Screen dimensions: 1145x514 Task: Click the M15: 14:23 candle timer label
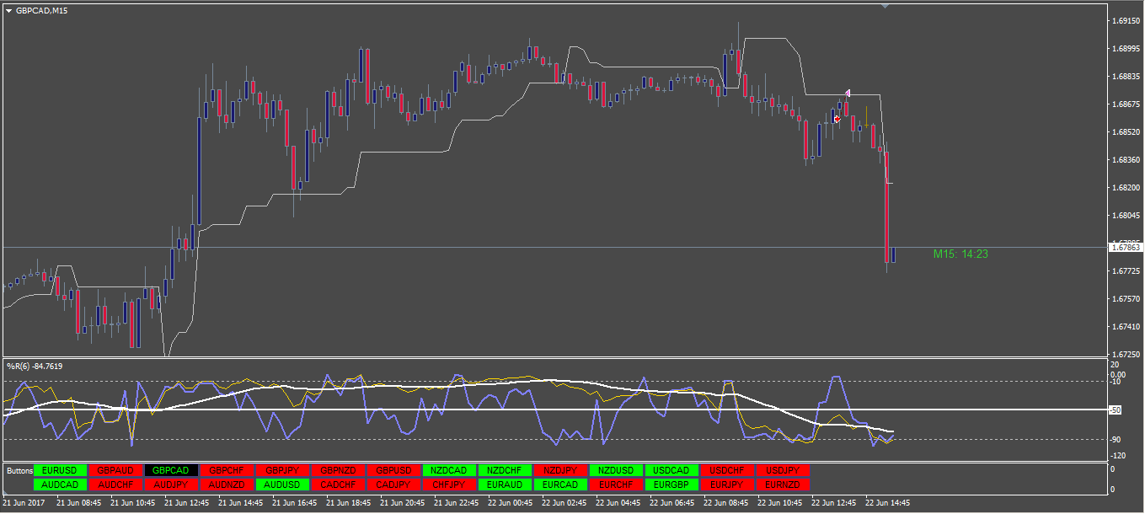click(x=960, y=254)
